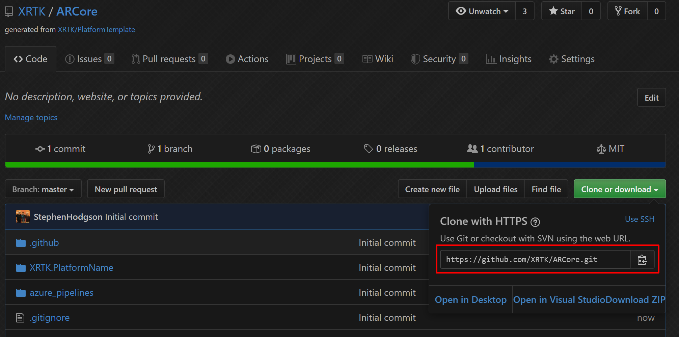Viewport: 679px width, 337px height.
Task: Click the copy URL clipboard icon
Action: [x=642, y=260]
